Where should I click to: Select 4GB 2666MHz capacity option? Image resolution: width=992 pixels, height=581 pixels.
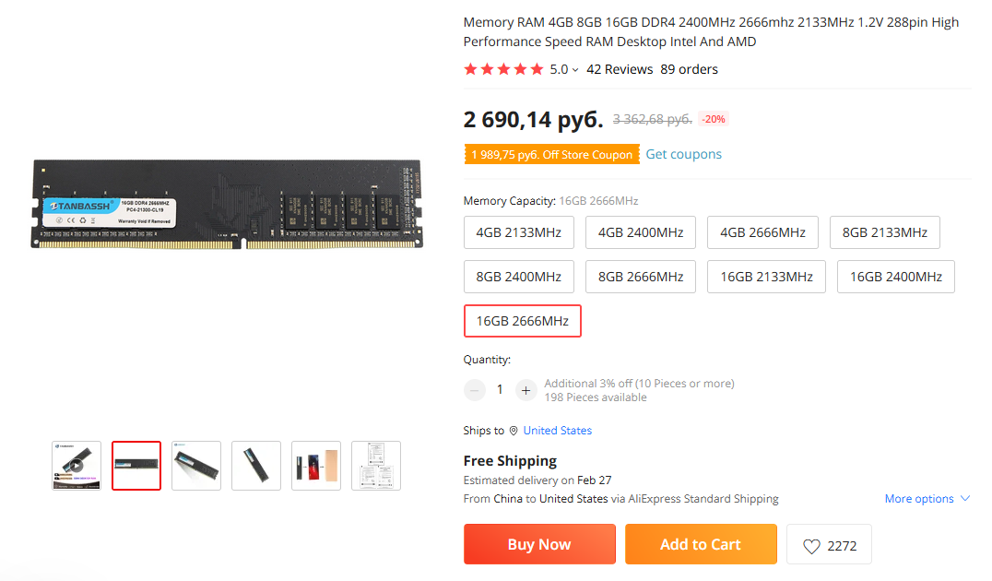762,232
